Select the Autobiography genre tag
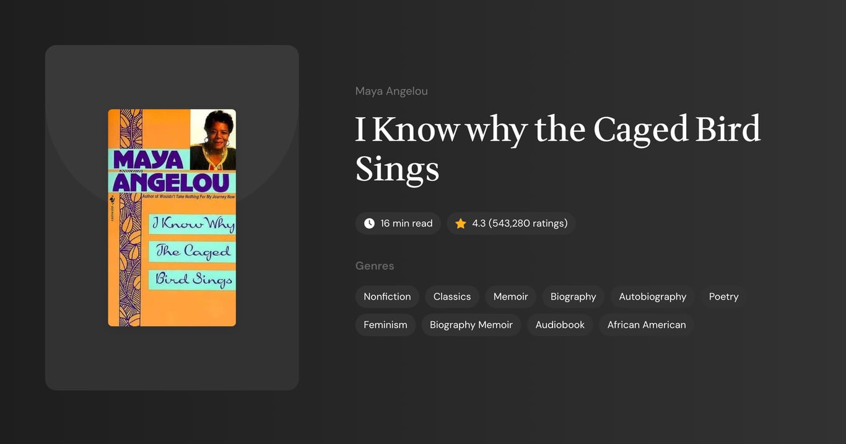Screen dimensions: 846x444 click(652, 297)
